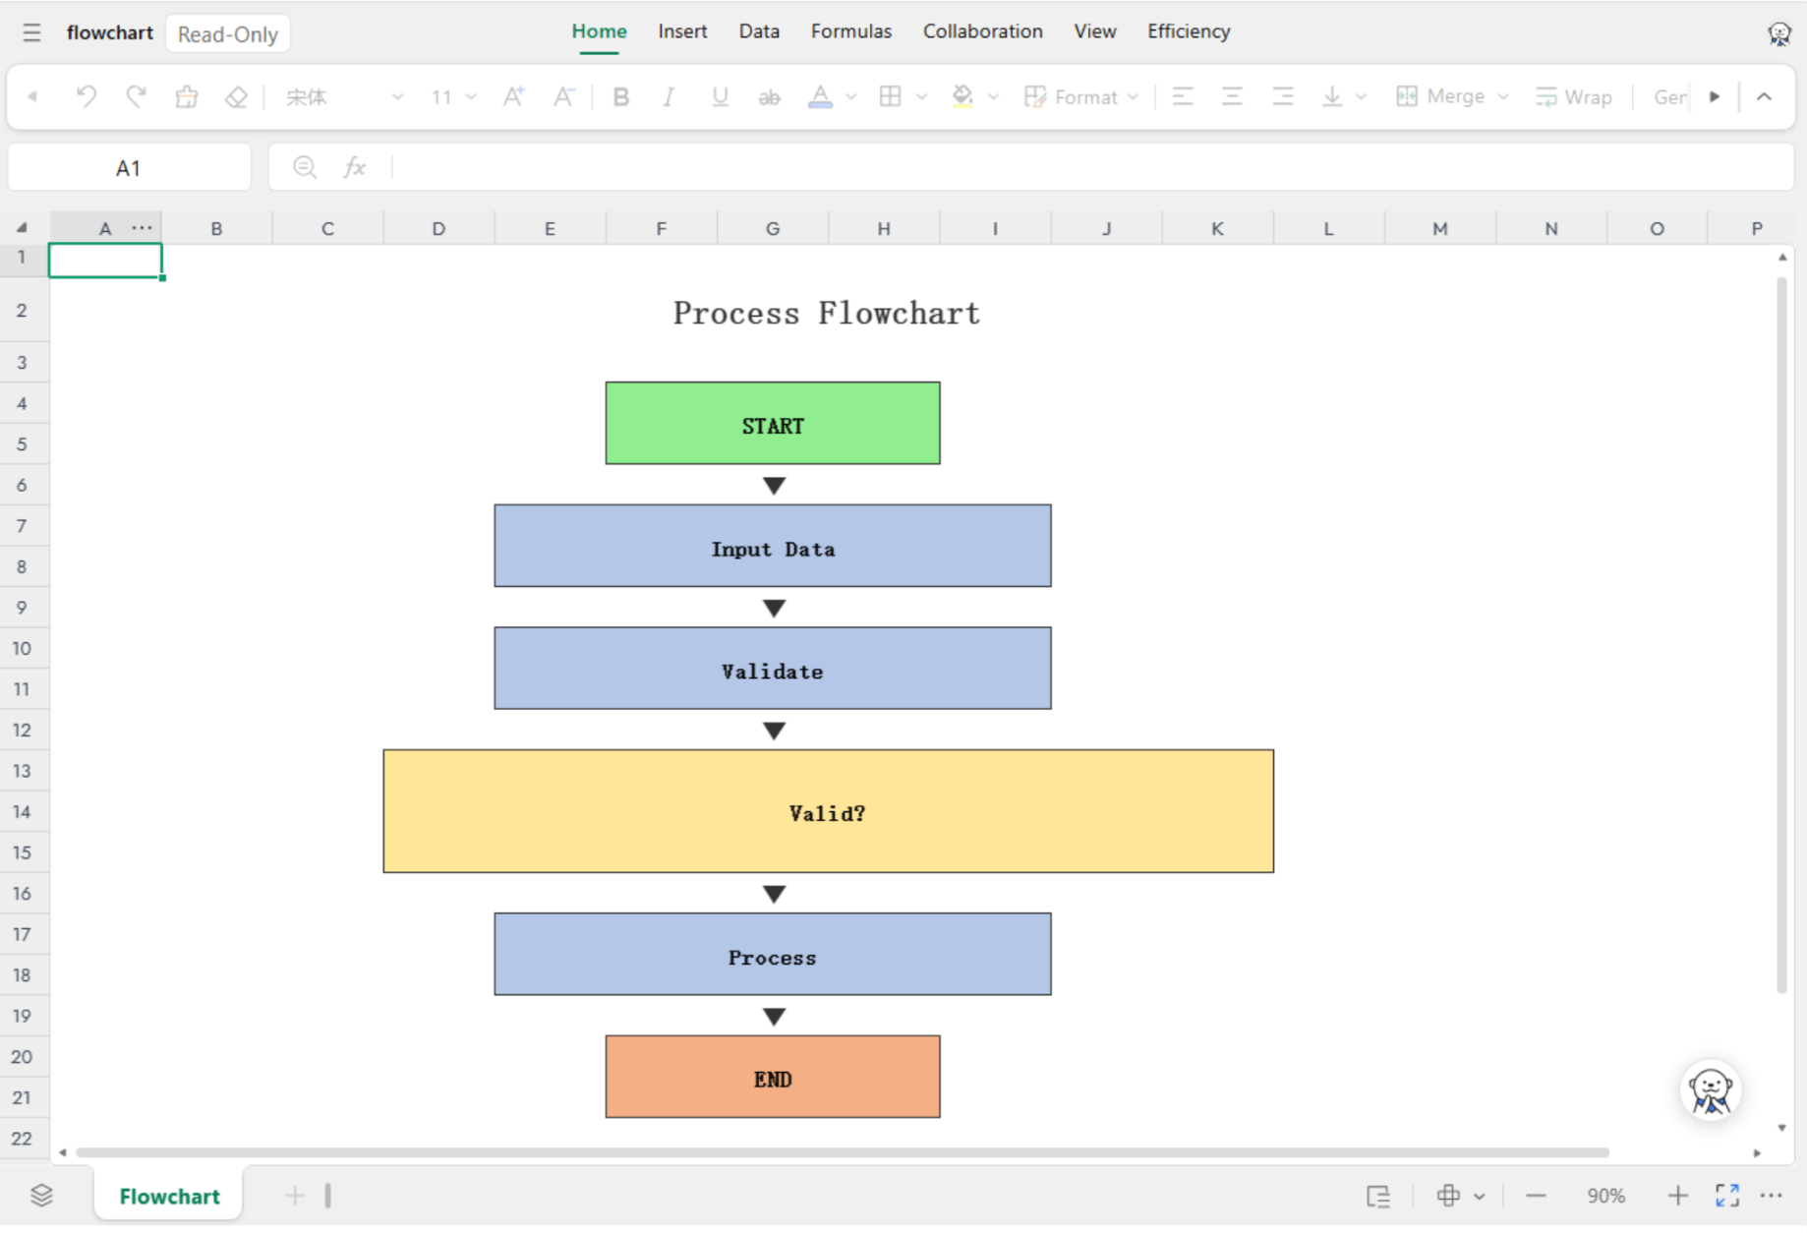This screenshot has height=1233, width=1807.
Task: Switch to the Formulas tab
Action: [851, 31]
